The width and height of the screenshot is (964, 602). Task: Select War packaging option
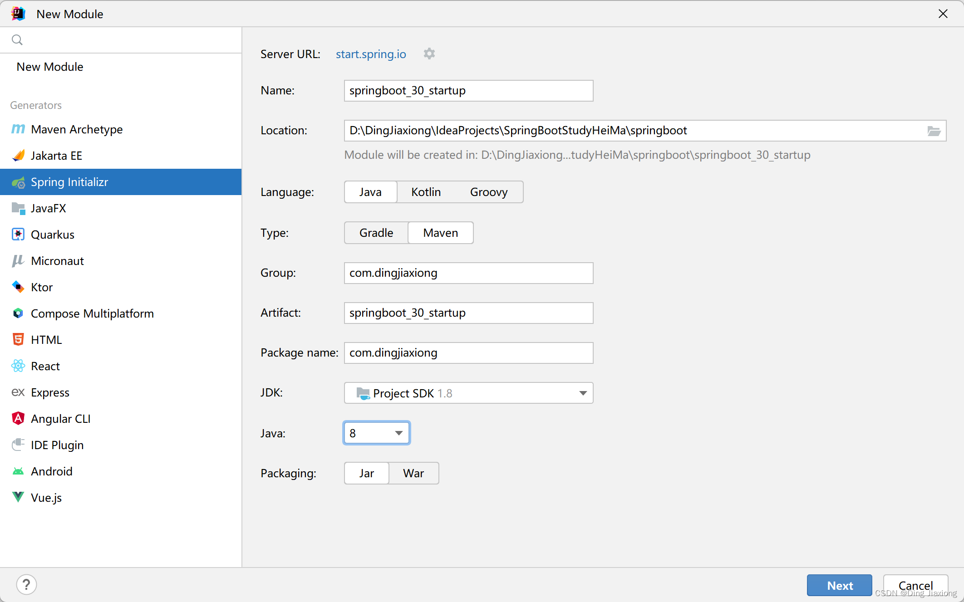pos(413,473)
